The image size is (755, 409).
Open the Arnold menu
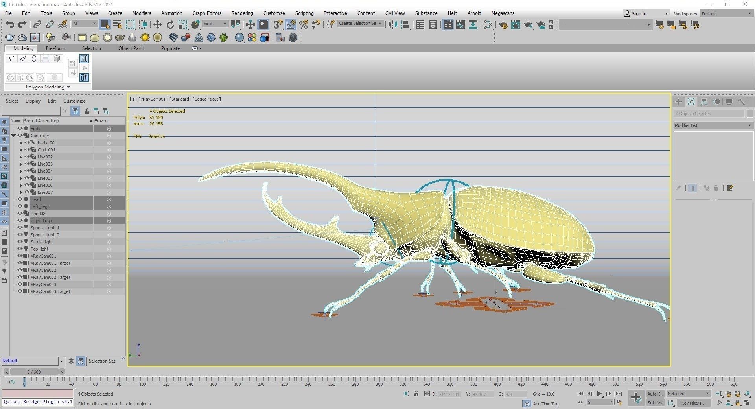(474, 13)
